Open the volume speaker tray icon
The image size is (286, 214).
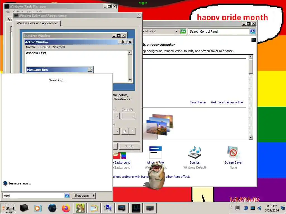tap(259, 208)
